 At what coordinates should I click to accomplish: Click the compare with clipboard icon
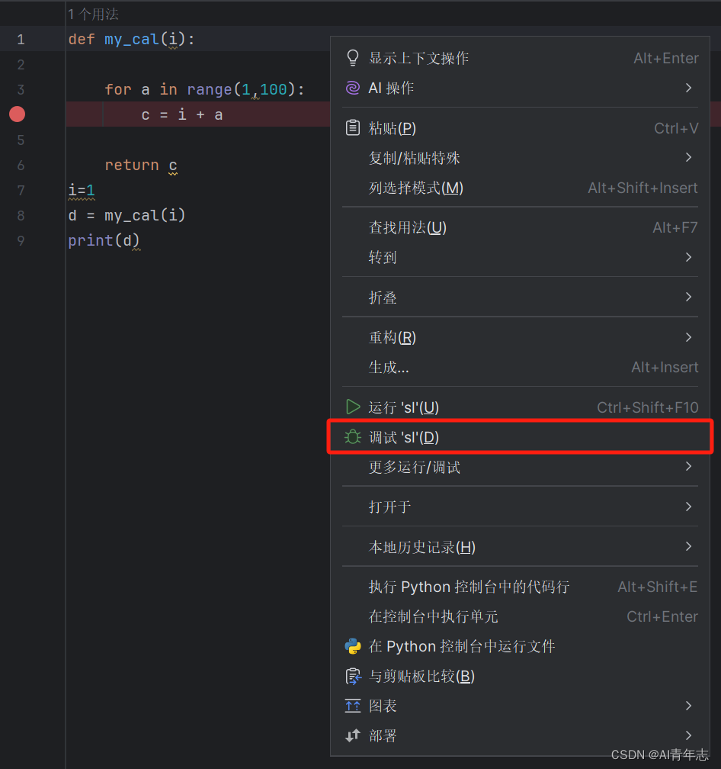tap(353, 676)
